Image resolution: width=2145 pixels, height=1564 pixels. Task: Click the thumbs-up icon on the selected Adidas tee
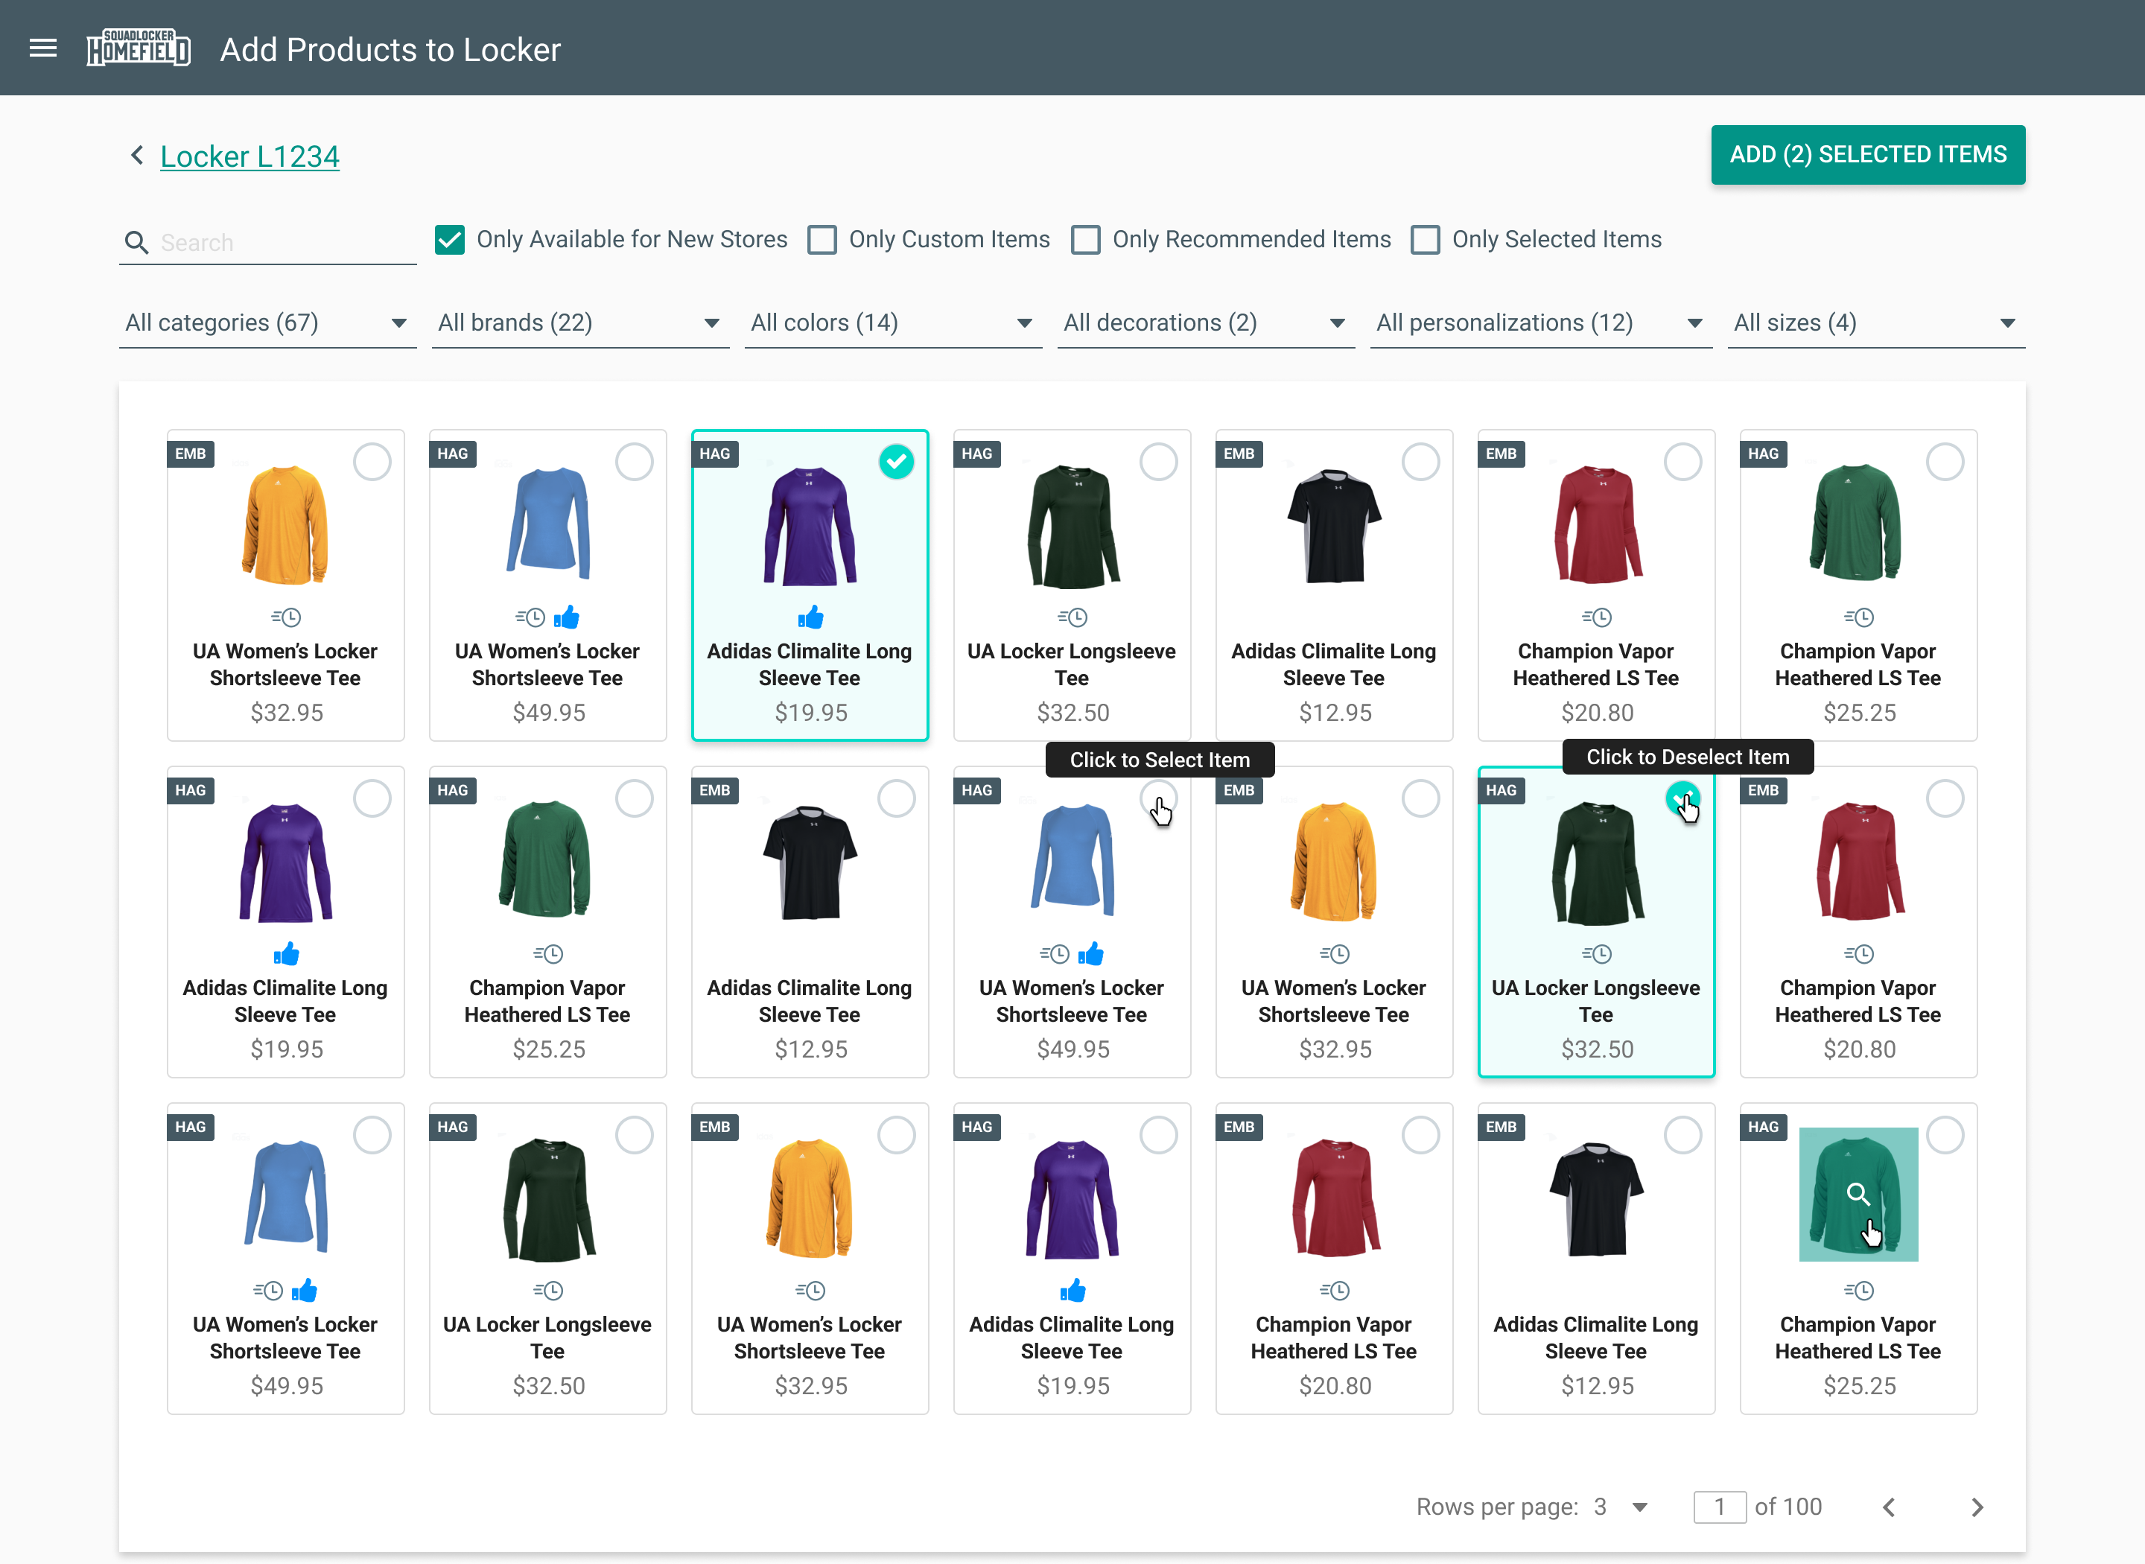pos(810,618)
